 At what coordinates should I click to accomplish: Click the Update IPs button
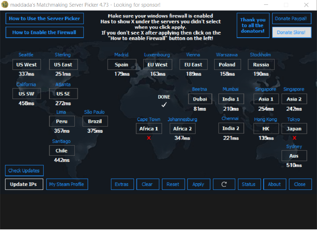tap(24, 184)
